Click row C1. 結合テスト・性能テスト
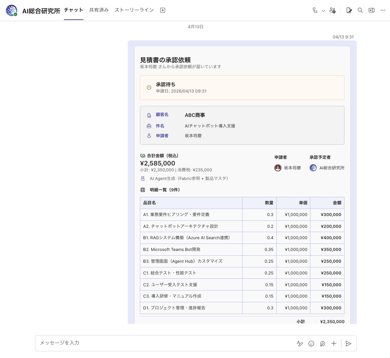This screenshot has height=358, width=390. (242, 273)
